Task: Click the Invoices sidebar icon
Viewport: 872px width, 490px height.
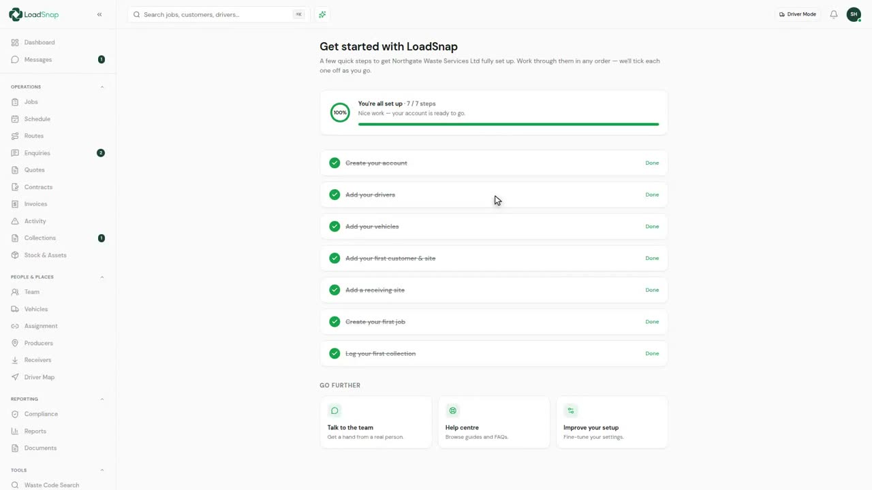Action: tap(15, 204)
